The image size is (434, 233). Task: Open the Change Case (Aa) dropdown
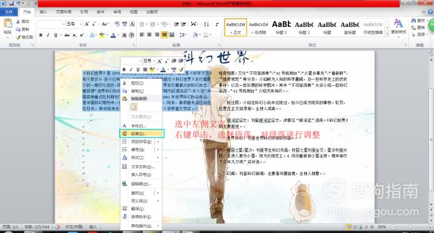pos(105,24)
